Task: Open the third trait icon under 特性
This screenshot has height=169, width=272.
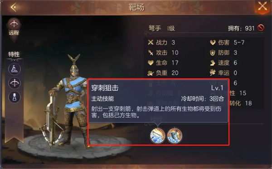Action: (15, 97)
